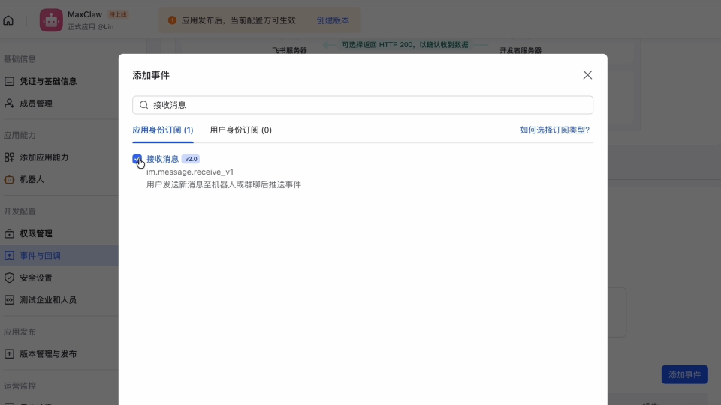721x405 pixels.
Task: Click the MaxClaw app name in header
Action: (x=85, y=15)
